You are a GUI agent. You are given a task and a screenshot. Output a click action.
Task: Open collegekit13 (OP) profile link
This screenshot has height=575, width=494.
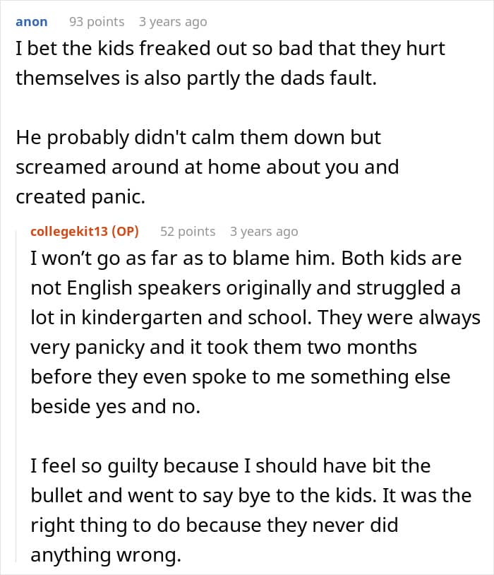click(x=85, y=232)
